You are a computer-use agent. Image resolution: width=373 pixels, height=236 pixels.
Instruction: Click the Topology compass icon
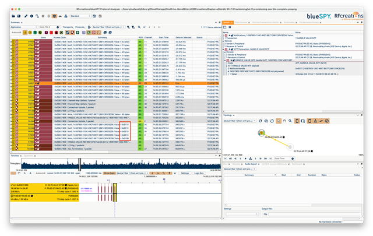[327, 121]
